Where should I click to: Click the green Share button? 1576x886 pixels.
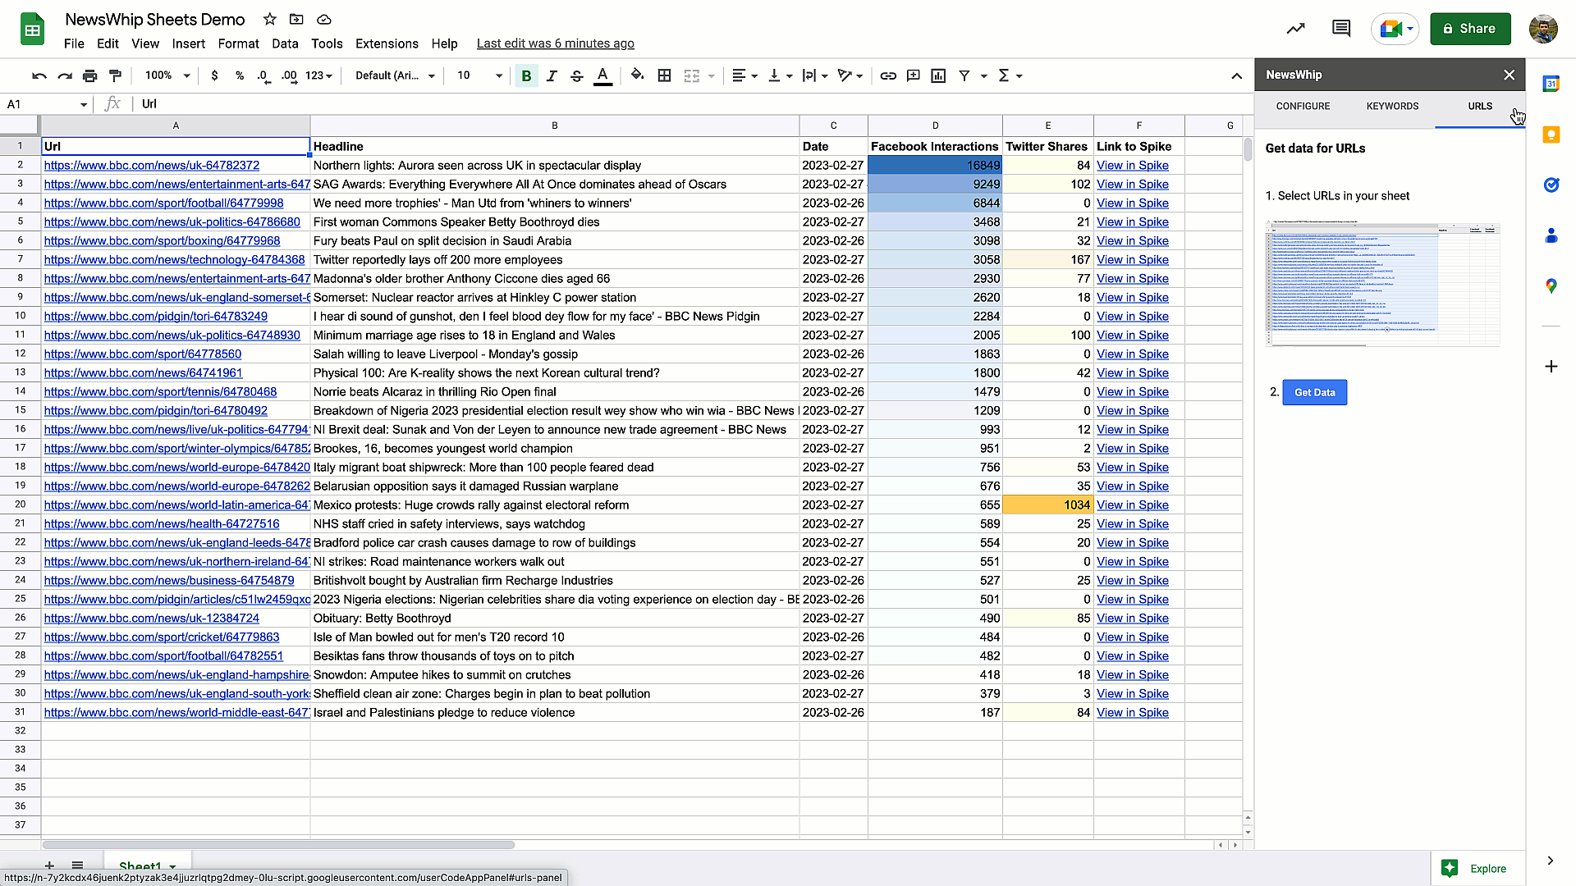pyautogui.click(x=1470, y=29)
